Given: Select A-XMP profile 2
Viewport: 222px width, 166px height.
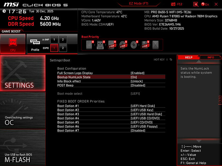Looking at the screenshot, I should tap(63, 40).
